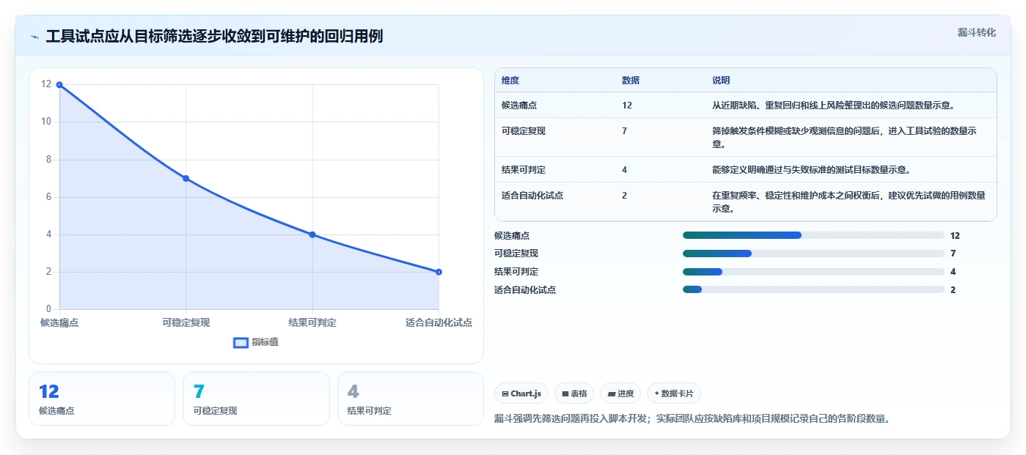Click the footer note starting 漏斗强调先筛选
Viewport: 1026px width, 455px height.
pos(692,419)
